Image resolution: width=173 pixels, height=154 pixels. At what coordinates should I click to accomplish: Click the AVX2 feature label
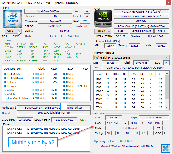tap(57, 47)
